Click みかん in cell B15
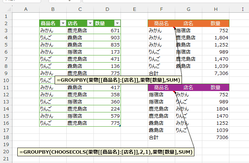This screenshot has width=249, height=163. [x=53, y=116]
